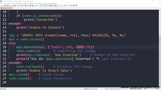The width and height of the screenshot is (161, 90).
Task: Click the Zoom Out toolbar icon
Action: tap(38, 5)
